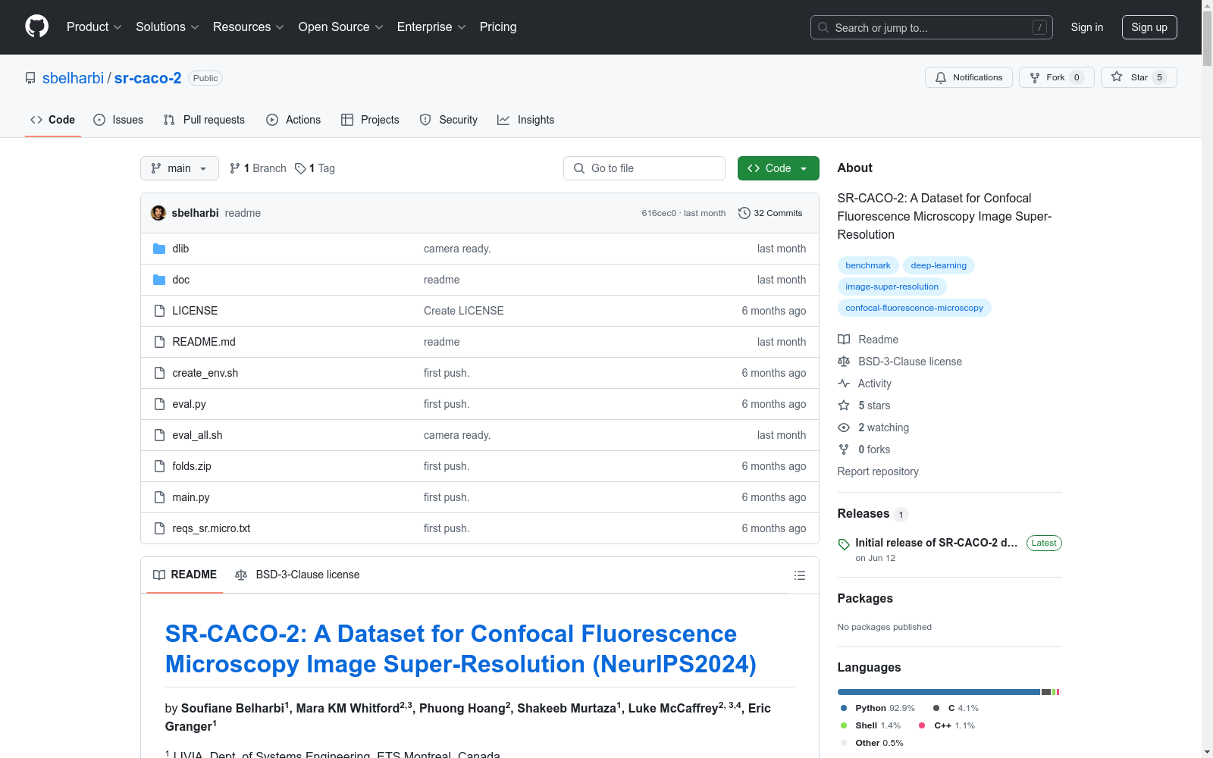Select the LICENSE file icon
The width and height of the screenshot is (1213, 758).
(159, 311)
